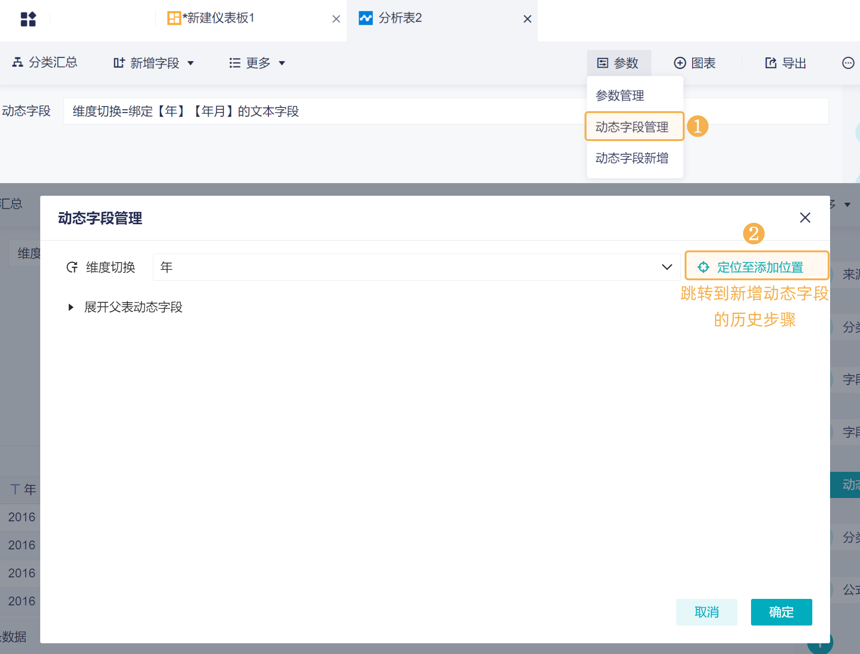Click the refresh icon beside 维度切换

coord(72,267)
